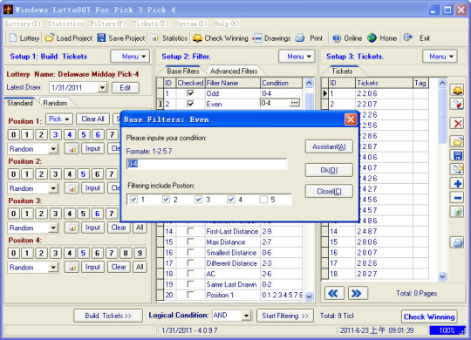Click the chart icon for Position 2
The width and height of the screenshot is (471, 340).
tap(72, 188)
